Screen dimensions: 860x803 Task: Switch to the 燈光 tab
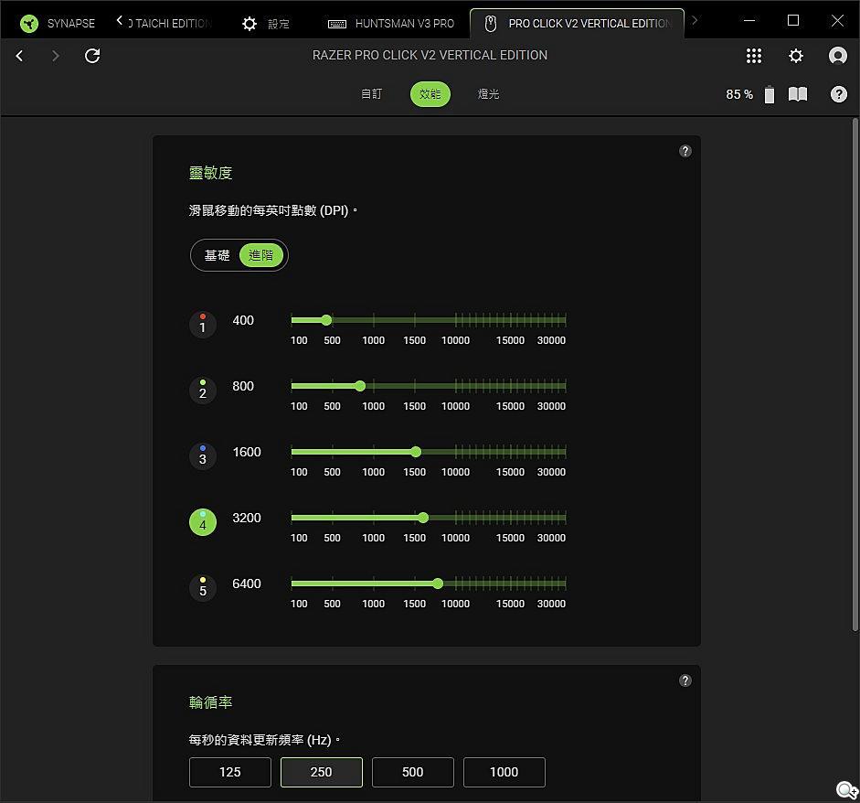(489, 94)
